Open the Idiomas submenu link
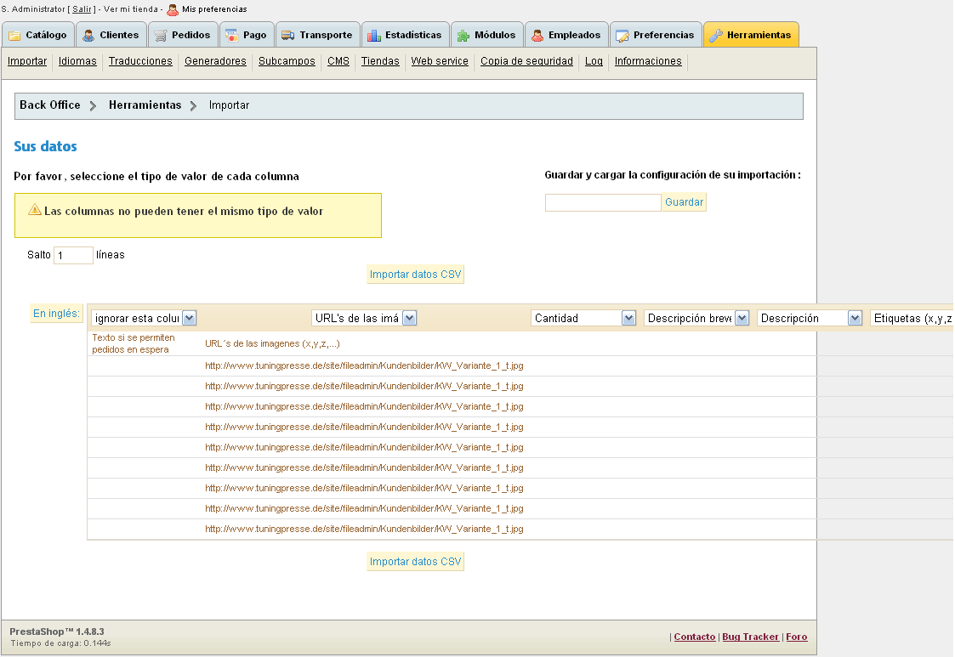Viewport: 955px width, 657px height. (x=77, y=61)
